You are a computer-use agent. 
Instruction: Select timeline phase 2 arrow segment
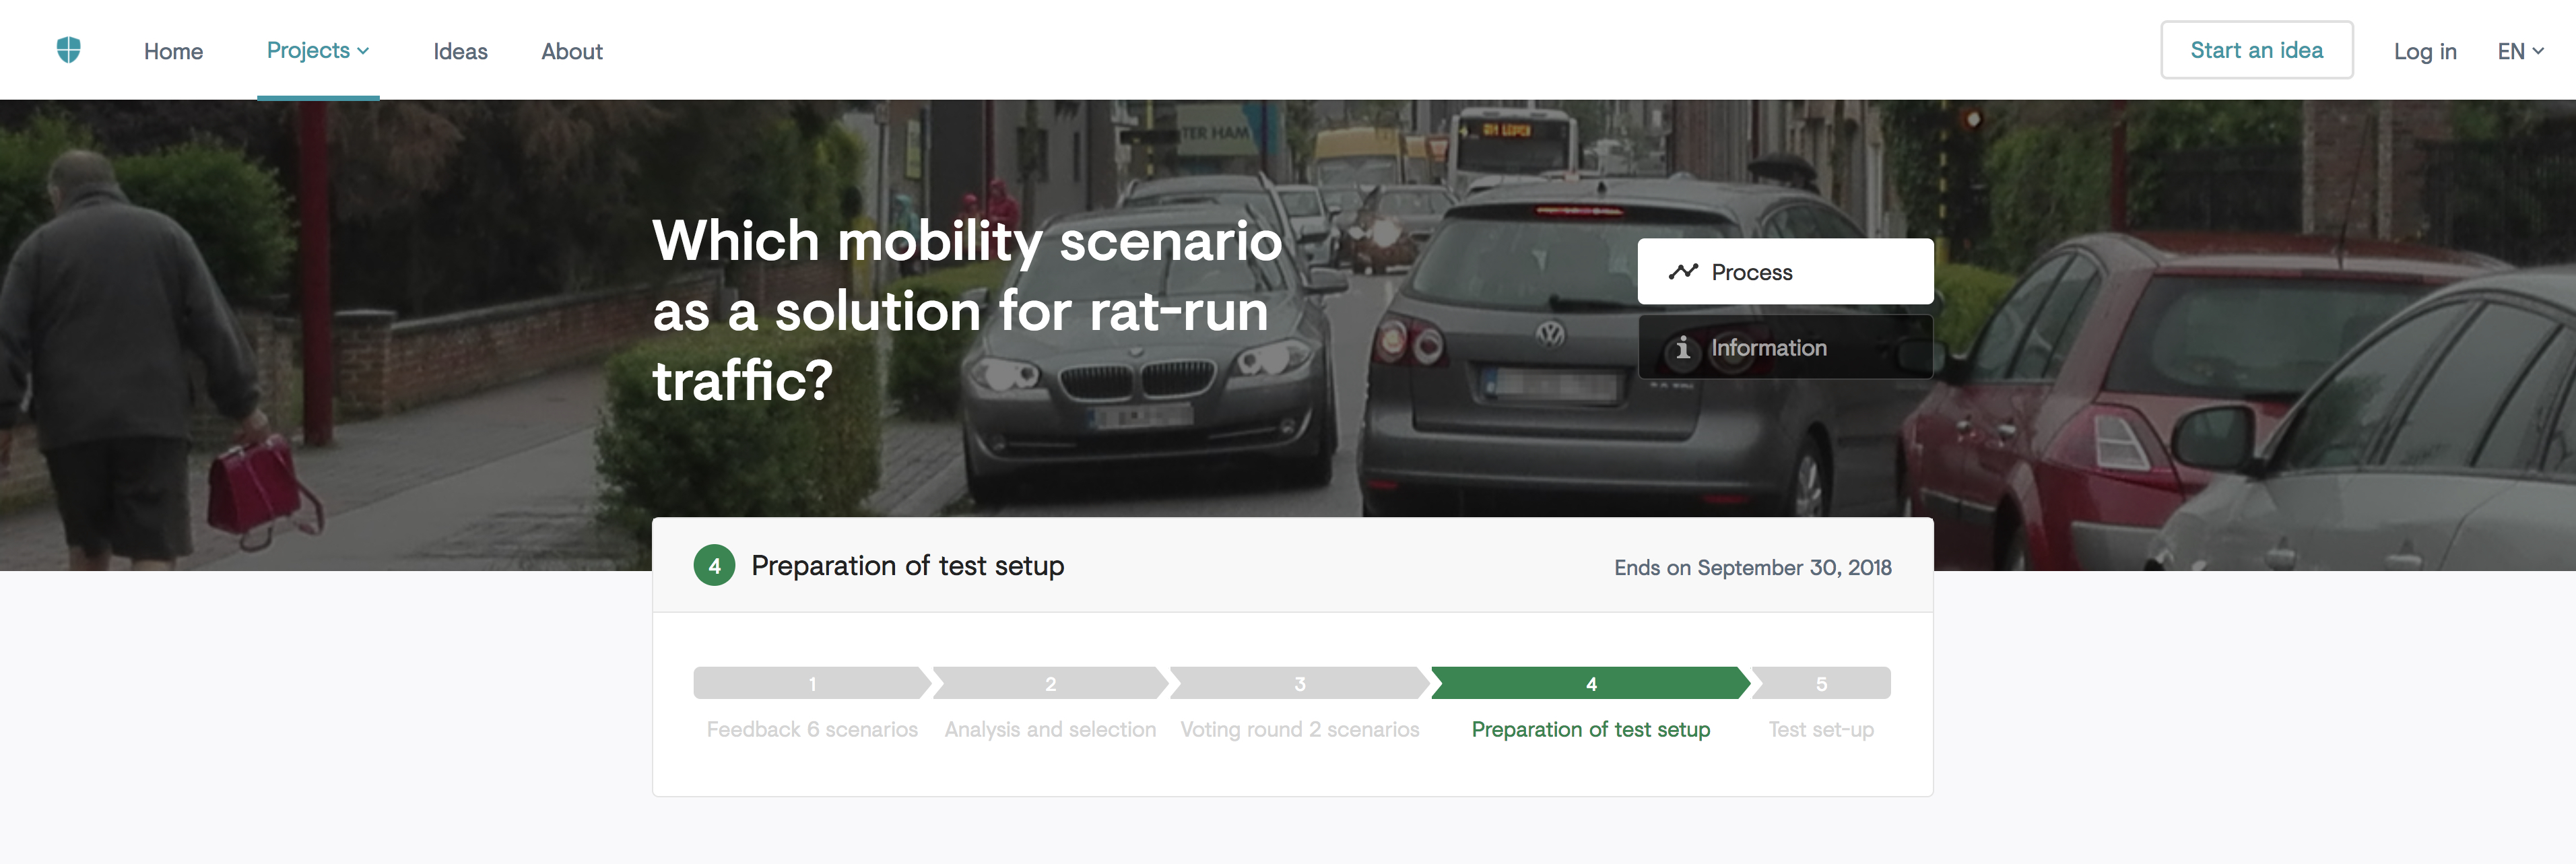click(1049, 683)
